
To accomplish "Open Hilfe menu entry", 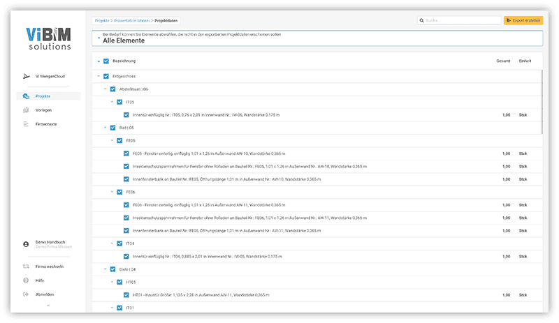I will [x=40, y=280].
